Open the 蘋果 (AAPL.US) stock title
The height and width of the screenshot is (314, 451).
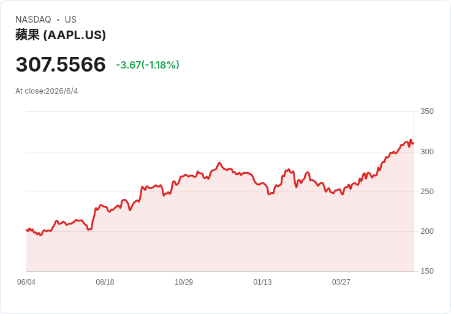coord(61,35)
